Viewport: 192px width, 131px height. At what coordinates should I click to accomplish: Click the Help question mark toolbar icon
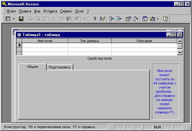165,19
